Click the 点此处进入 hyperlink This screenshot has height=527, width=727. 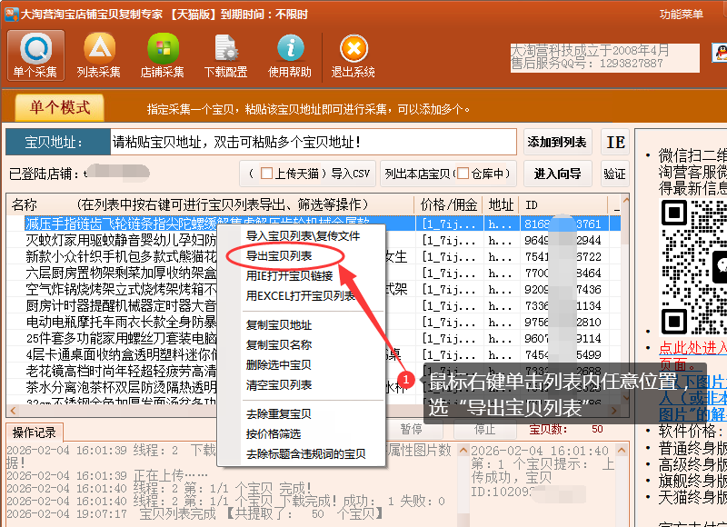tap(692, 348)
